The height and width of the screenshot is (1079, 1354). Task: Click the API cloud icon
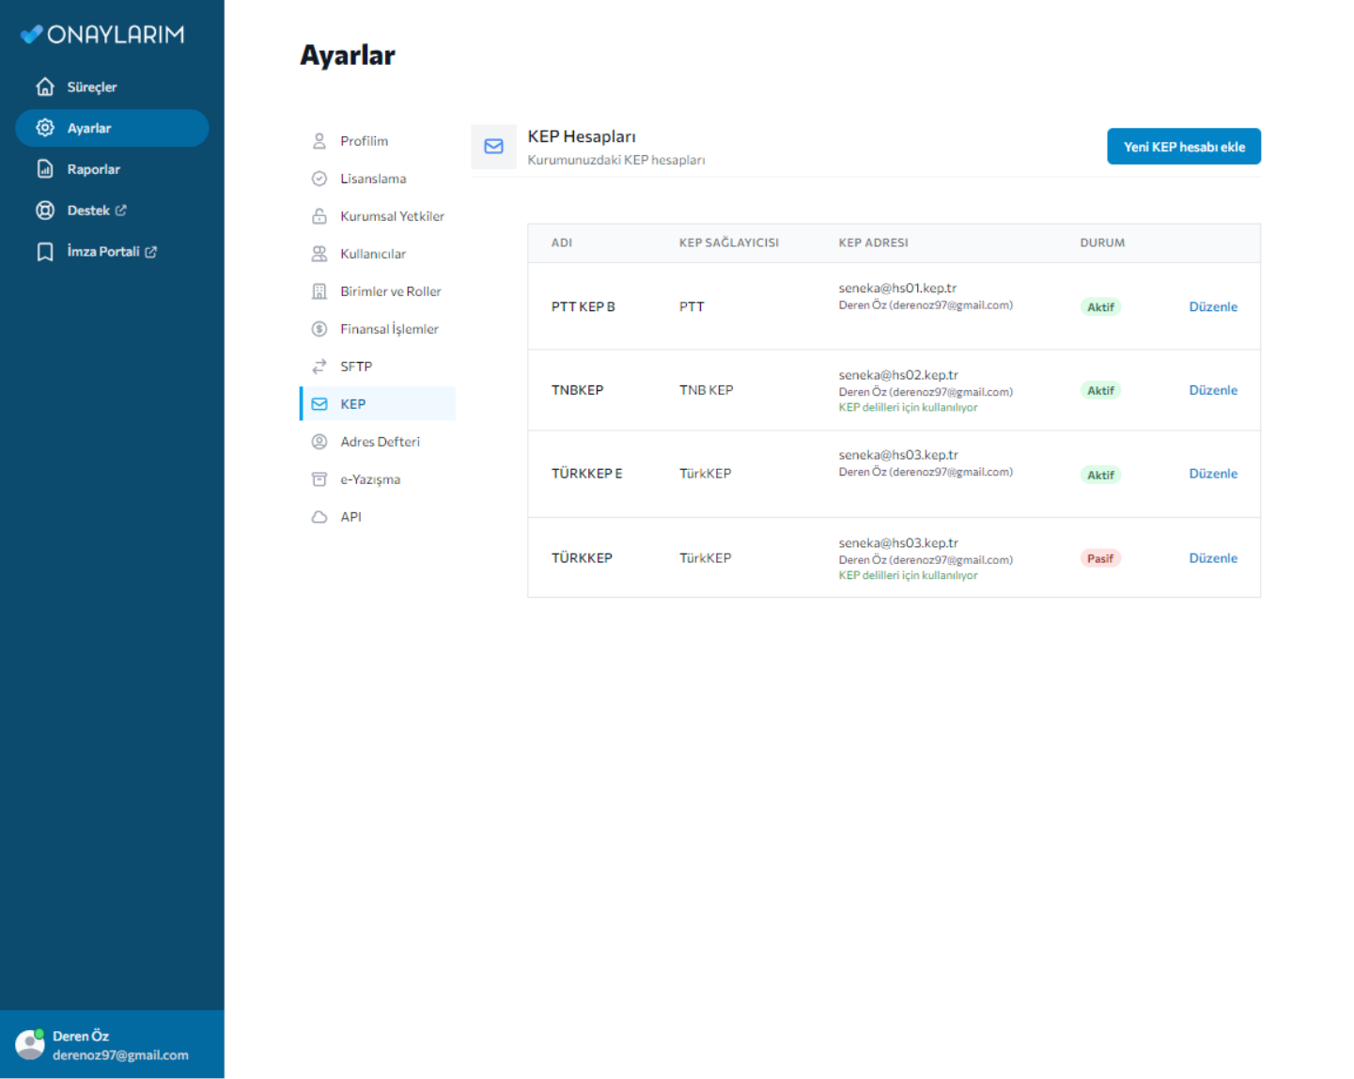tap(319, 517)
